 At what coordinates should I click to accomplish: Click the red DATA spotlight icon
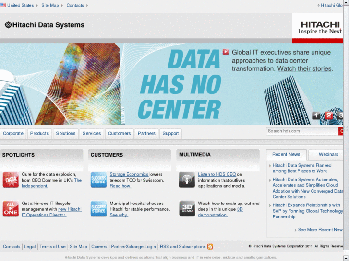11,180
